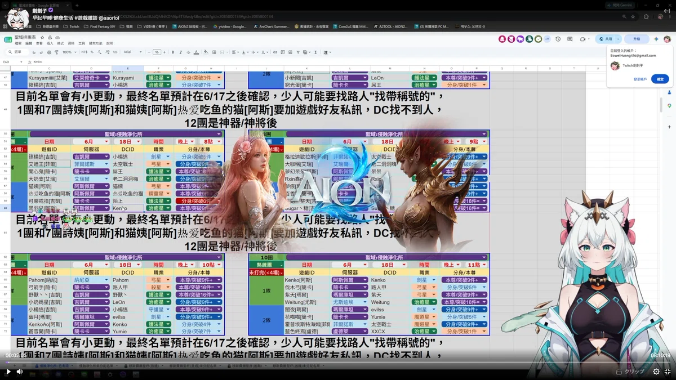This screenshot has height=380, width=676.
Task: Click the 升級 upgrade button
Action: tap(637, 39)
